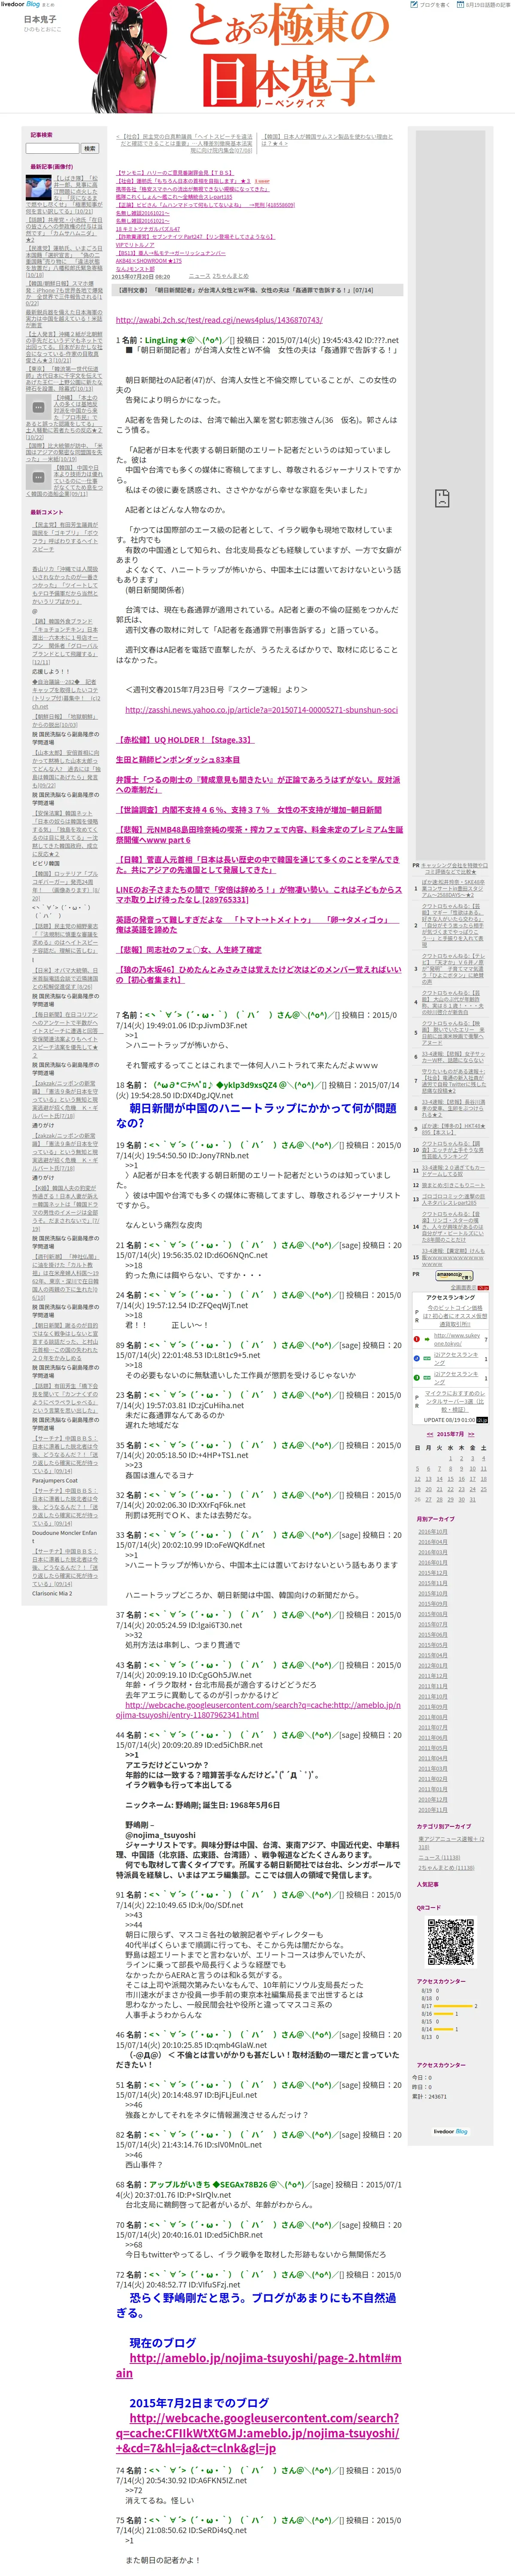Open the 【猿の乃木坂46】 link
515x2576 pixels.
pyautogui.click(x=259, y=975)
